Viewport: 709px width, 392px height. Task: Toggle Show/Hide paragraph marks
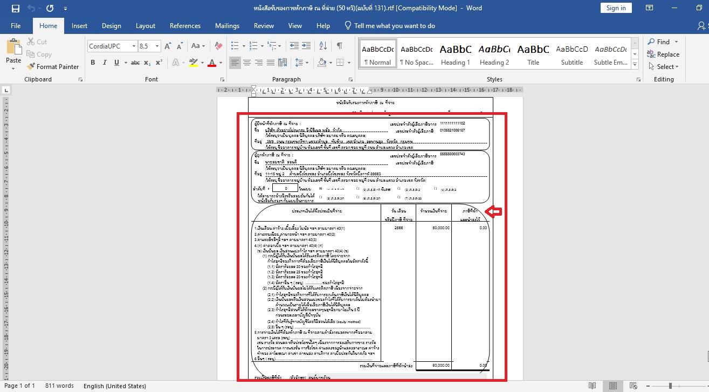pos(340,46)
